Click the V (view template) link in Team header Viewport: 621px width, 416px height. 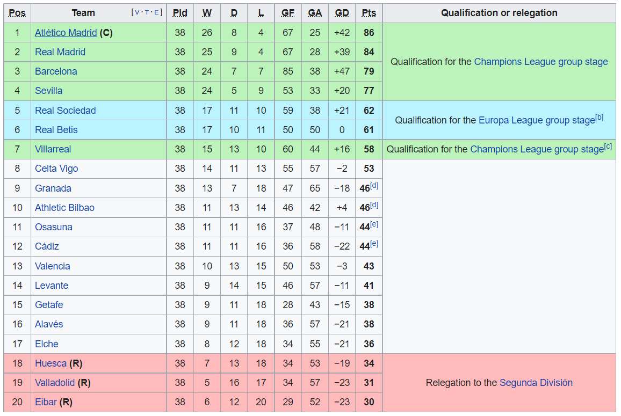136,12
